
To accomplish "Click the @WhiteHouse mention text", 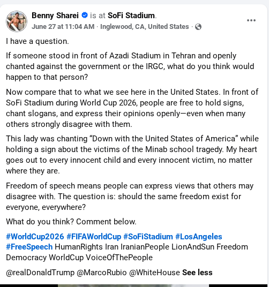I will [x=154, y=273].
